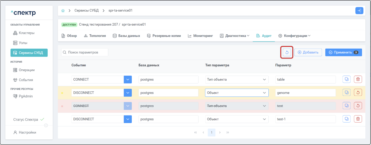The image size is (371, 145).
Task: Expand Тип объекта dropdown in table row
Action: (x=264, y=80)
